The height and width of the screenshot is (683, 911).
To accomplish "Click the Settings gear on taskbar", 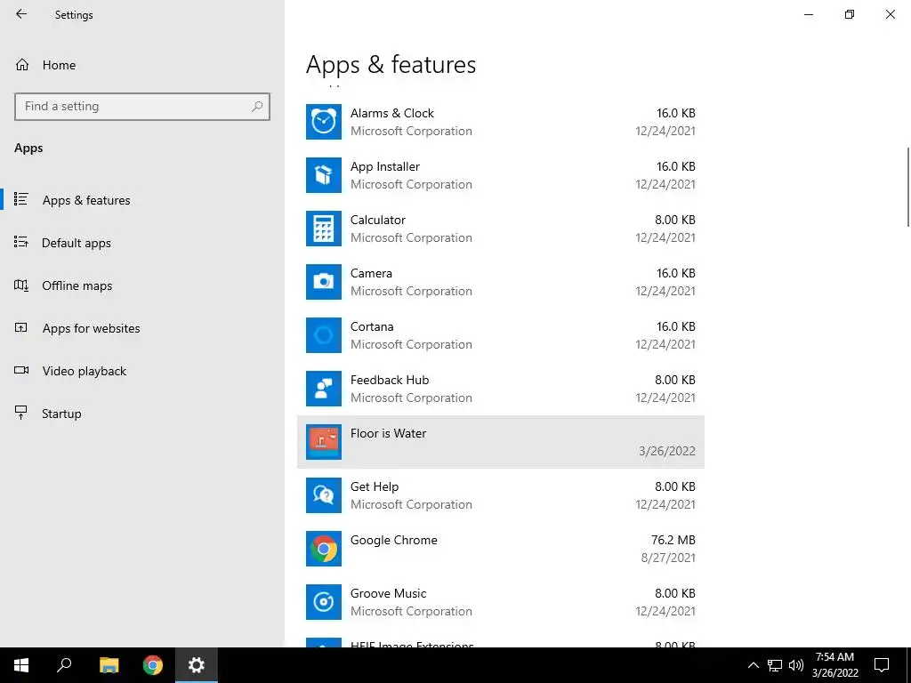I will [x=197, y=665].
